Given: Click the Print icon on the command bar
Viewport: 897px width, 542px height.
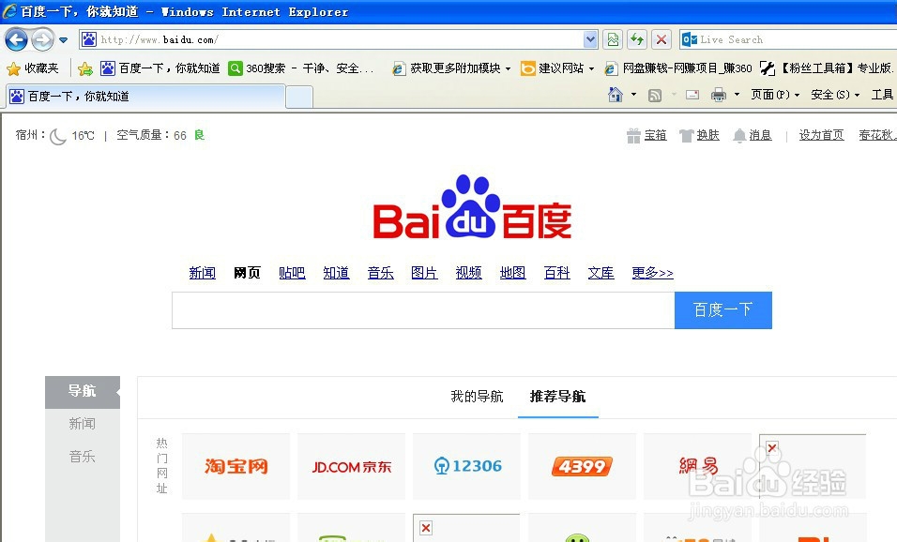Looking at the screenshot, I should point(718,94).
